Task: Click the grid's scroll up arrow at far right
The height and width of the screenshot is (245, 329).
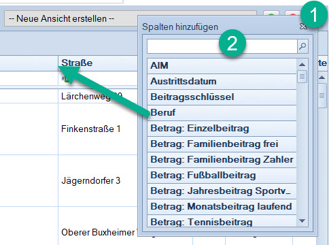Action: point(322,78)
